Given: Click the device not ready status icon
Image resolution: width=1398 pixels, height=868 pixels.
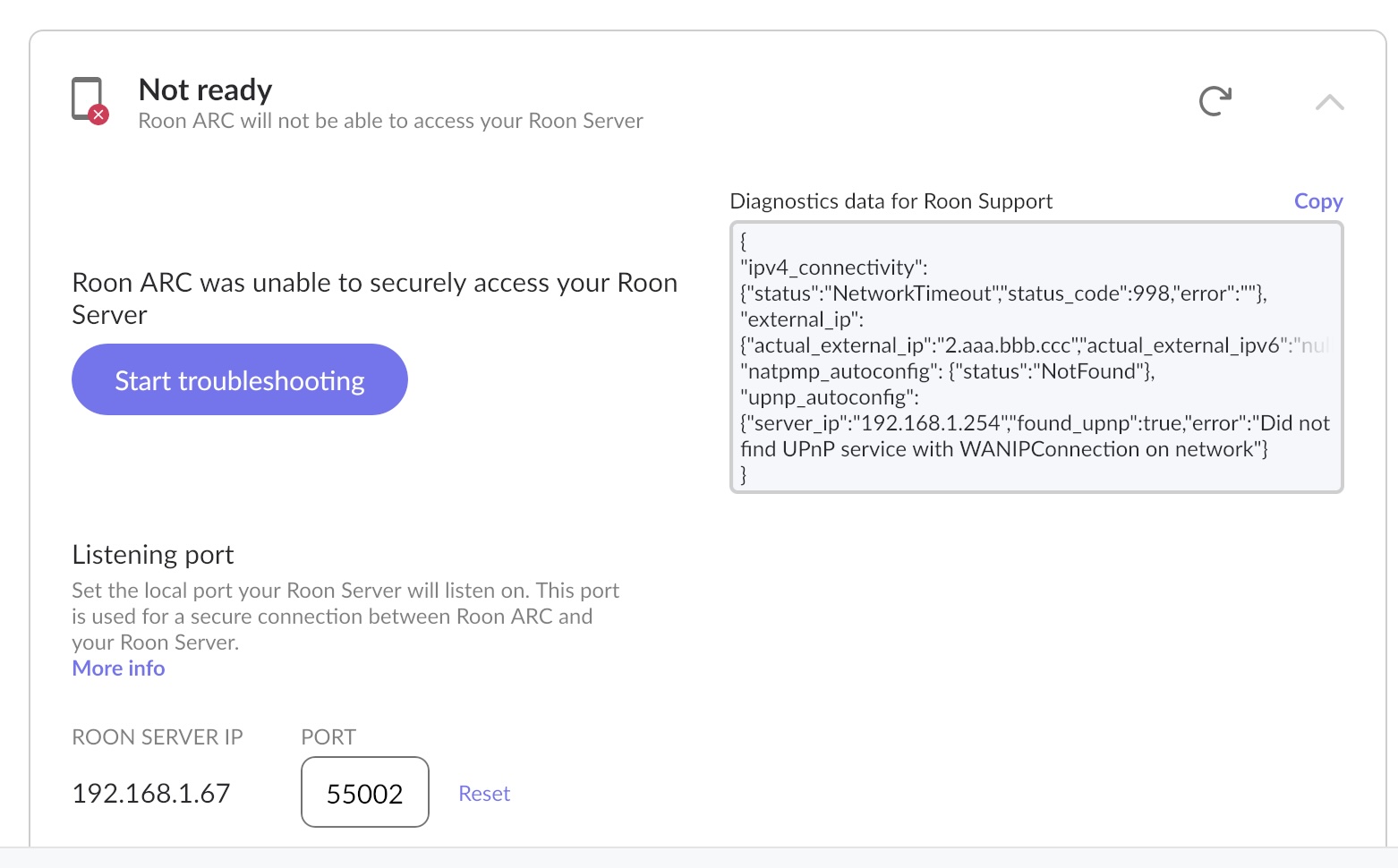Looking at the screenshot, I should pyautogui.click(x=90, y=100).
